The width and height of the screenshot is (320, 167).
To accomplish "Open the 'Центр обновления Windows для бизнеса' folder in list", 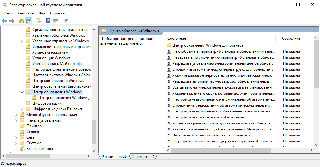I will pyautogui.click(x=207, y=45).
